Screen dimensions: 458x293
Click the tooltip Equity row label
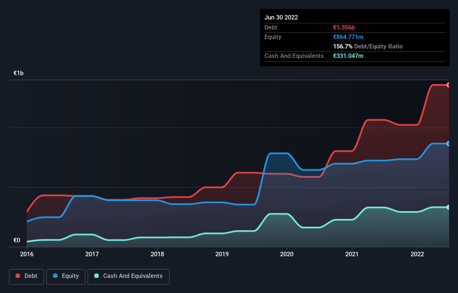click(x=273, y=37)
